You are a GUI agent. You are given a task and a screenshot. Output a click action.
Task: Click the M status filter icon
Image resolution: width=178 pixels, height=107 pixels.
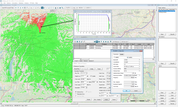[99, 42]
